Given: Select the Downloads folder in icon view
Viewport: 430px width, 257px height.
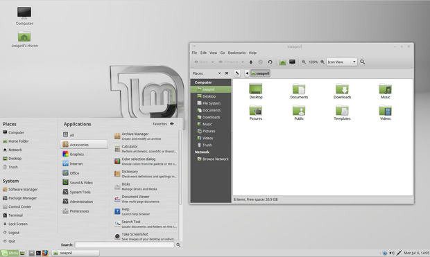Looking at the screenshot, I should click(x=342, y=91).
